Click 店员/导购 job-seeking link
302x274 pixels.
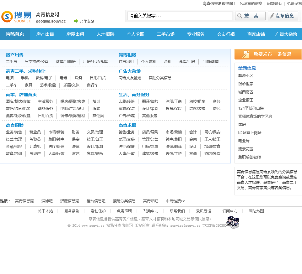[150, 132]
